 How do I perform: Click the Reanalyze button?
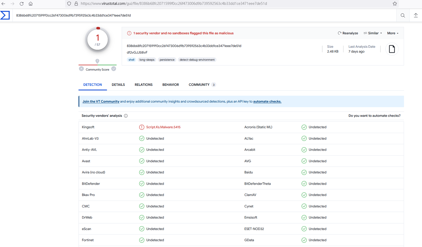point(348,33)
